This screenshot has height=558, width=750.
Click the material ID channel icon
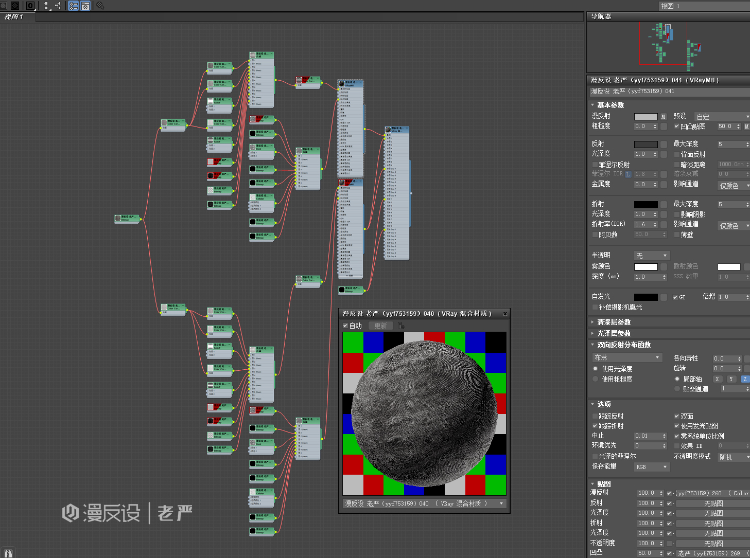click(30, 6)
